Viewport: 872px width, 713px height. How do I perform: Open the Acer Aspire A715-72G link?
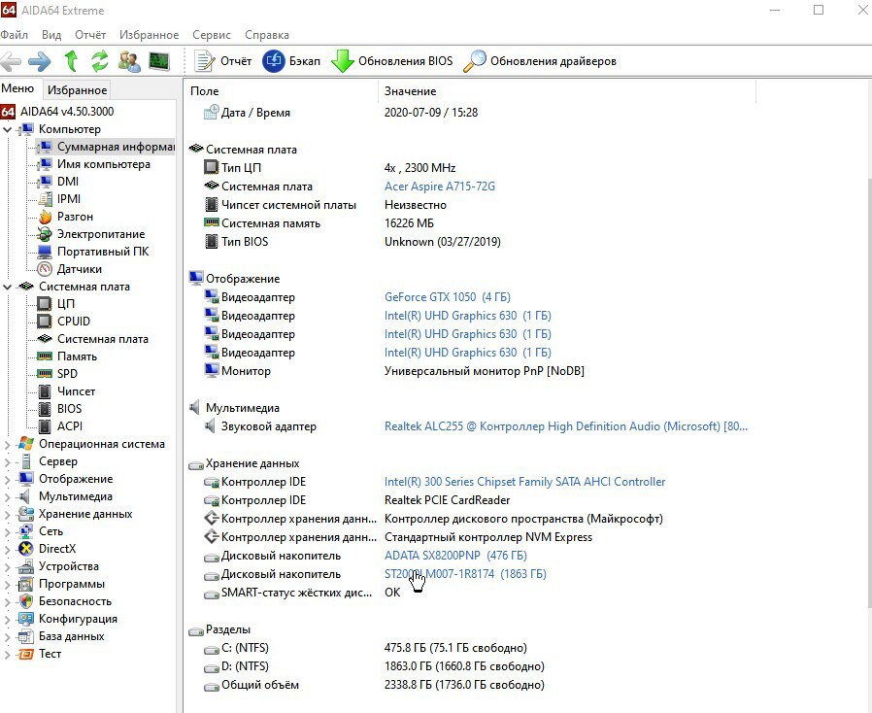[439, 187]
